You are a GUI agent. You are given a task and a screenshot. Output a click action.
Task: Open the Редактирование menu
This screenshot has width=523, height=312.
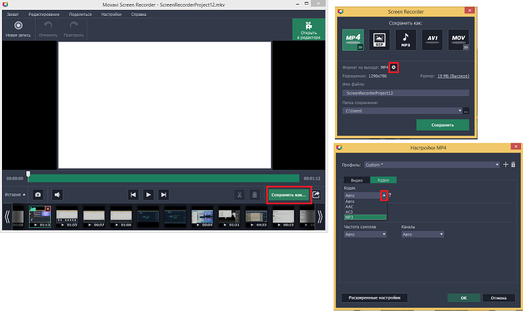pos(44,14)
